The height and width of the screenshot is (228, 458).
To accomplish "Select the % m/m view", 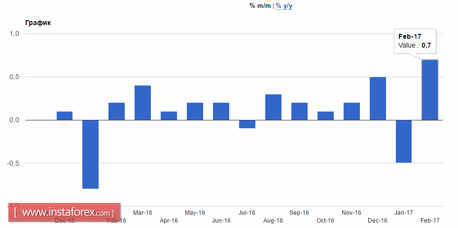I will click(260, 5).
